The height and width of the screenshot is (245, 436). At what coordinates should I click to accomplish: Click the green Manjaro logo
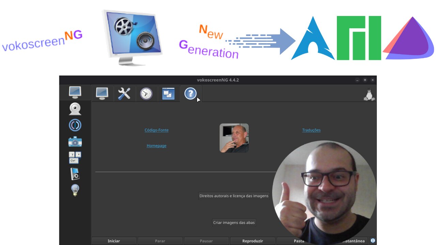[x=359, y=38]
